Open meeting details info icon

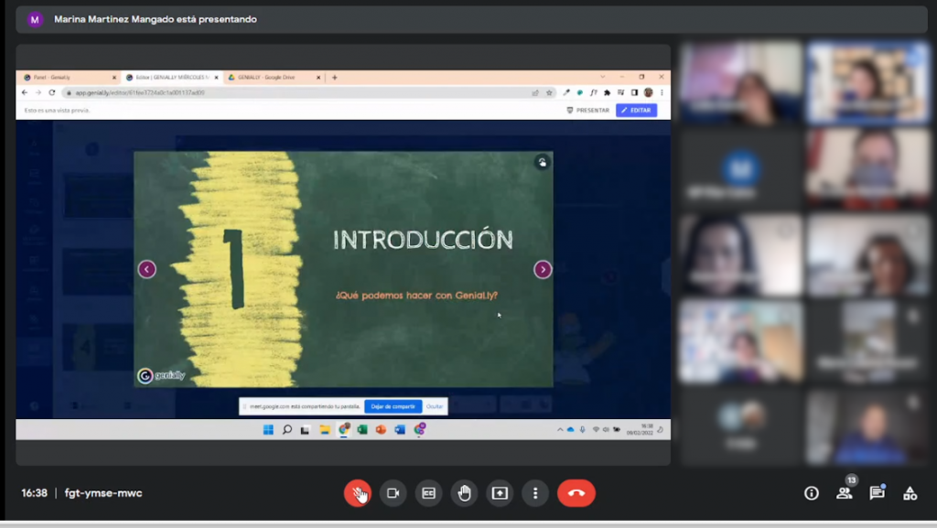[x=812, y=493]
